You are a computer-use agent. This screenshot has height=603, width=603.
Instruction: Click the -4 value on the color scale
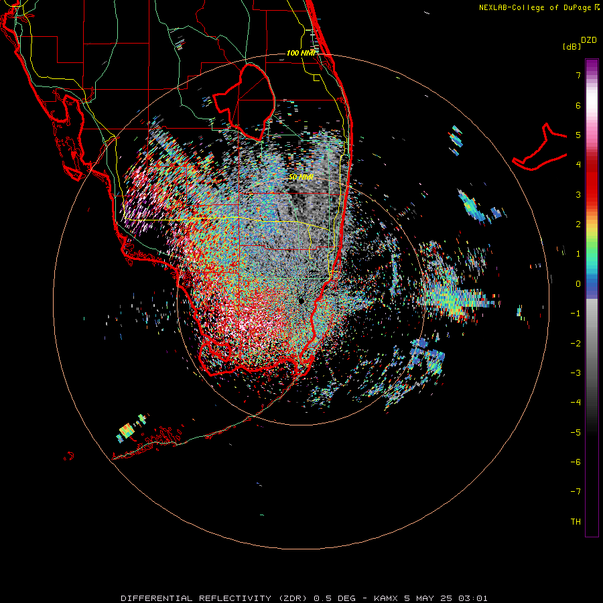coord(576,402)
